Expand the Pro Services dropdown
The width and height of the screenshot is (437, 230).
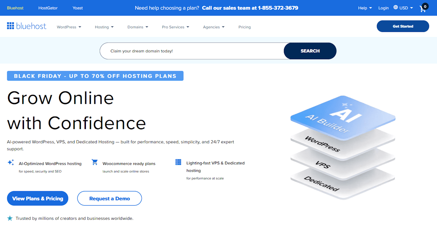point(176,27)
